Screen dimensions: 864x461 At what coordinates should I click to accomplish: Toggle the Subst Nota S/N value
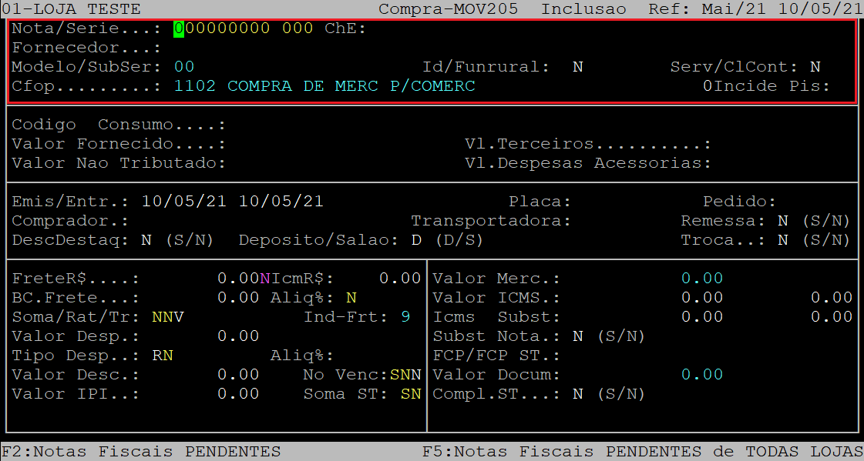577,336
